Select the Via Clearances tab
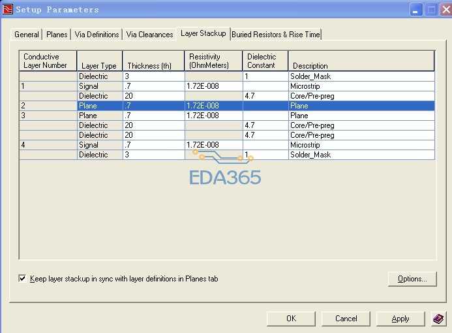The height and width of the screenshot is (333, 452). coord(149,35)
